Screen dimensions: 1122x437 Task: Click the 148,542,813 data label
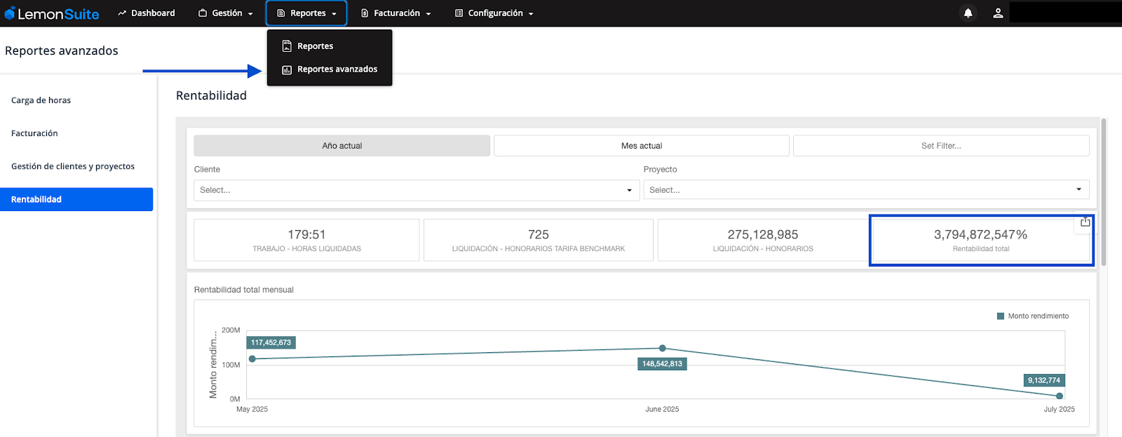coord(662,364)
